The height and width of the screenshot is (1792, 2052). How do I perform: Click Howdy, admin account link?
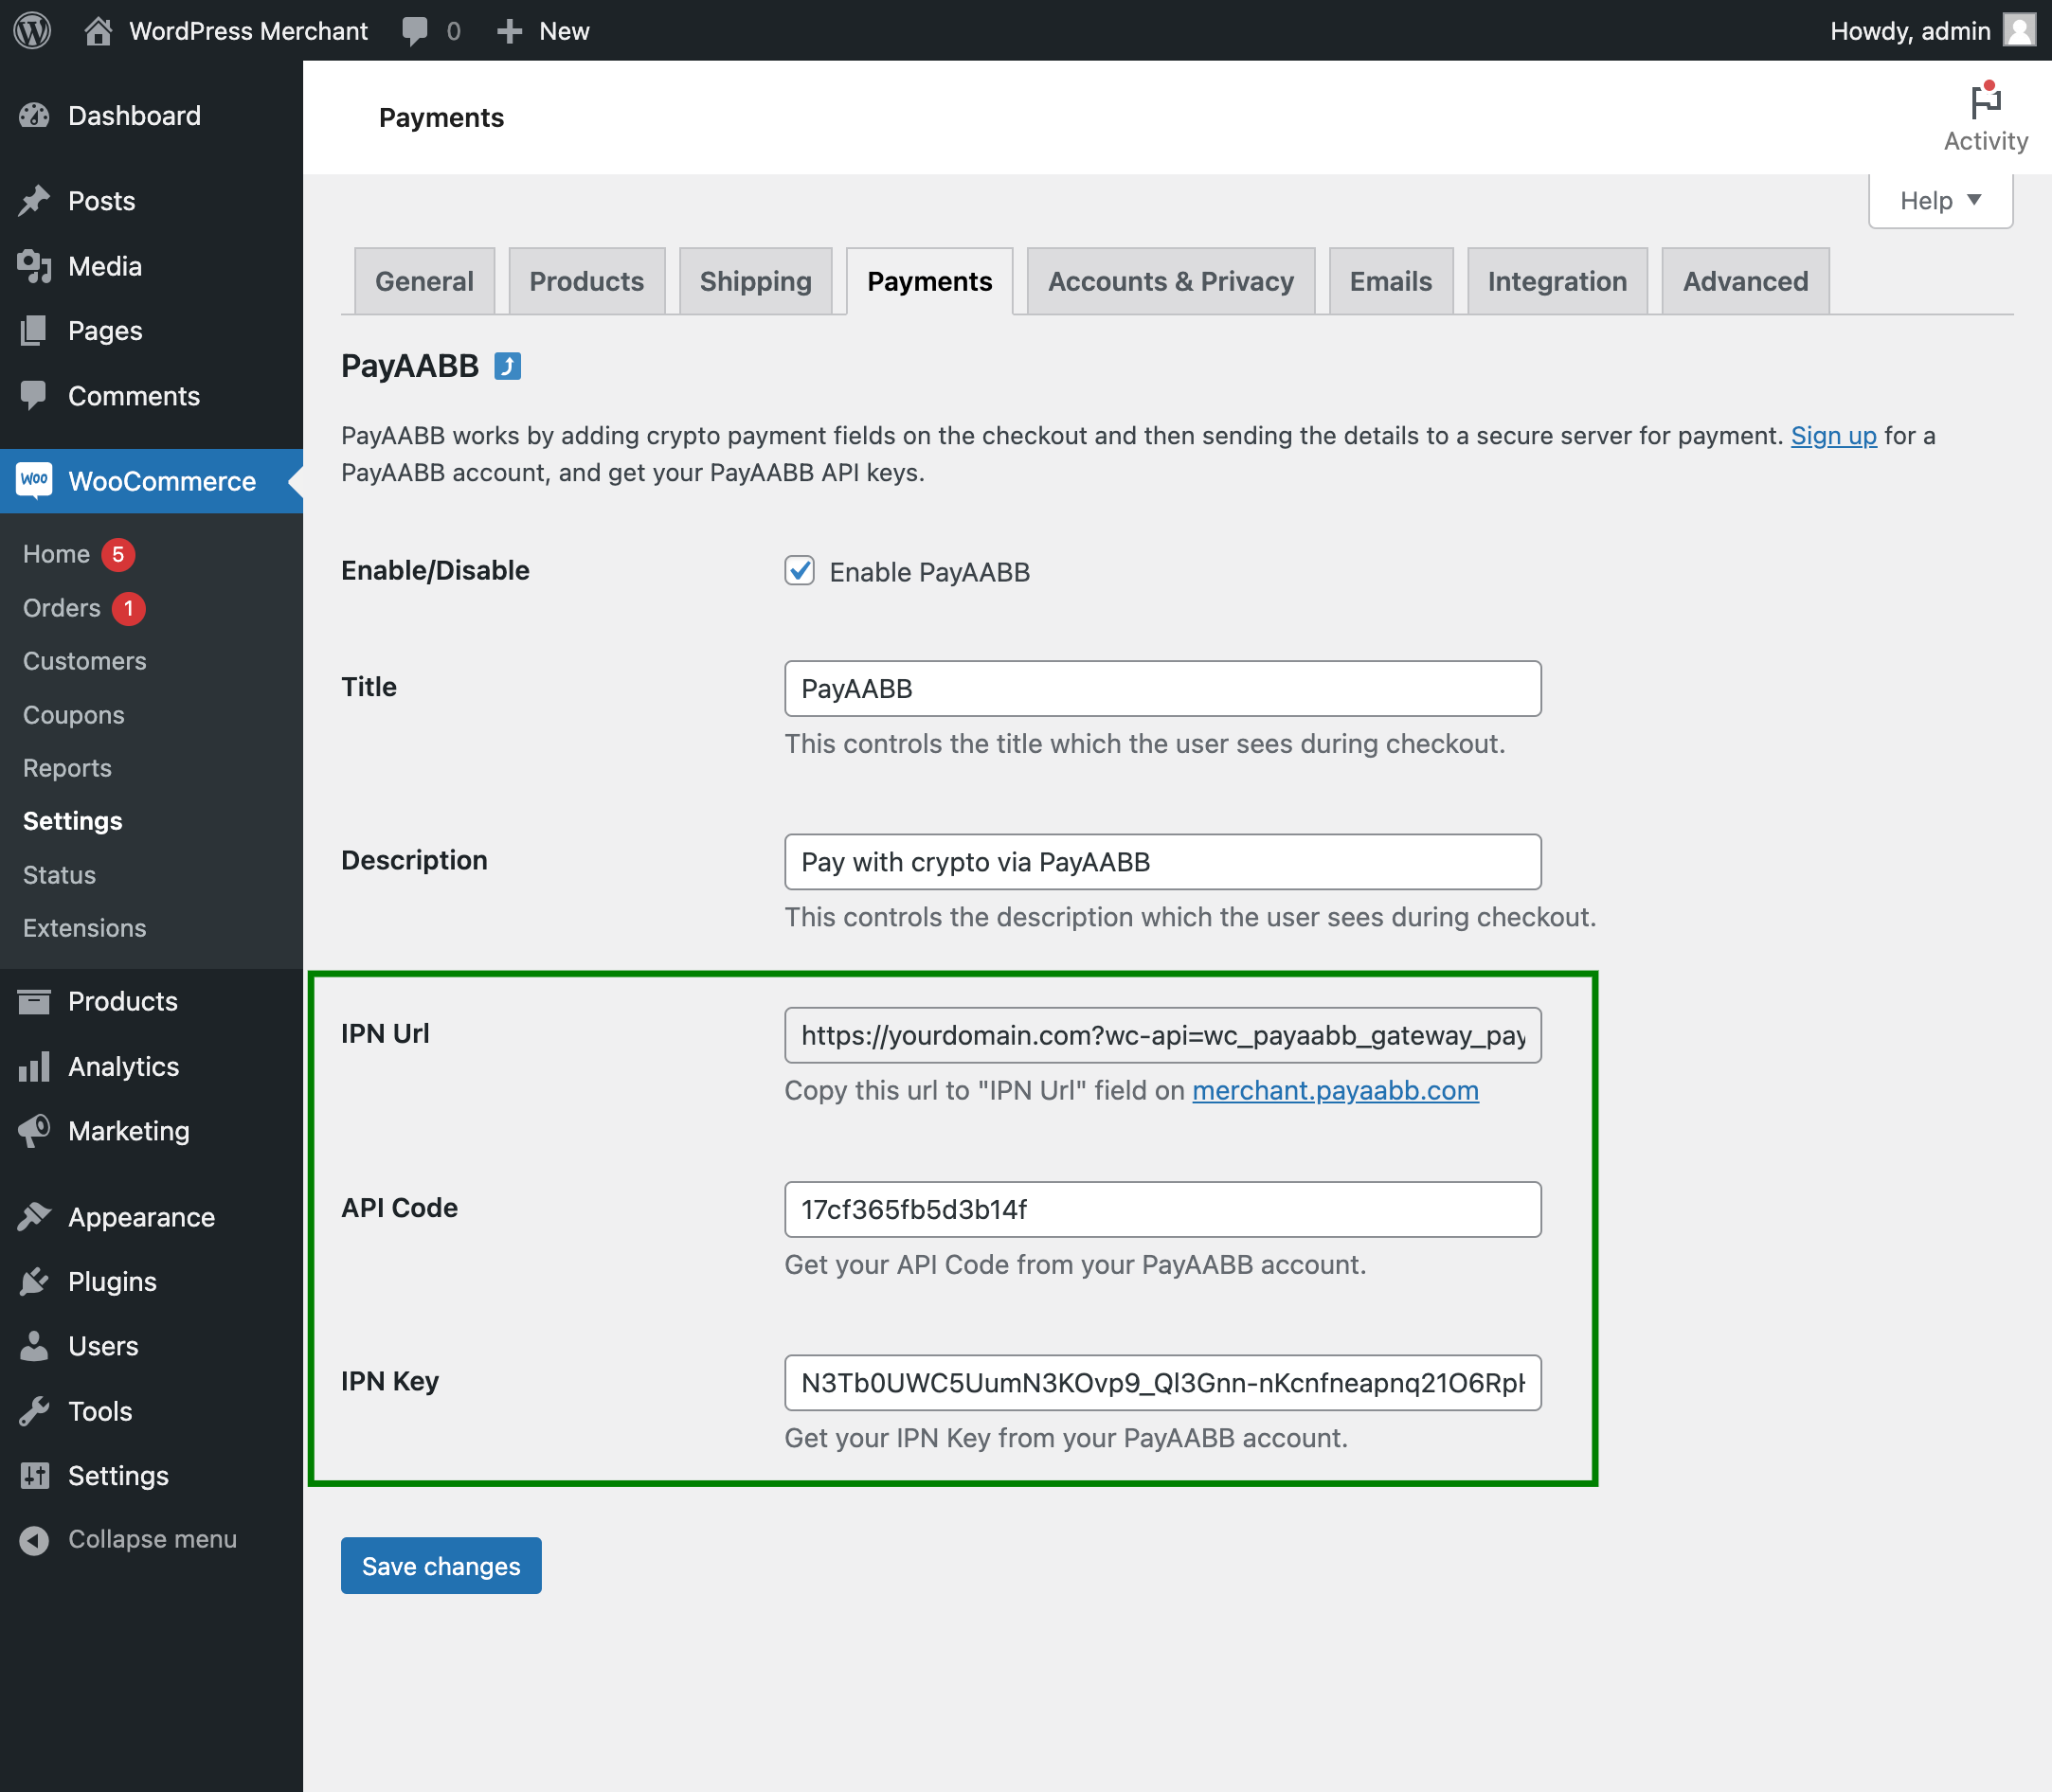point(1910,31)
